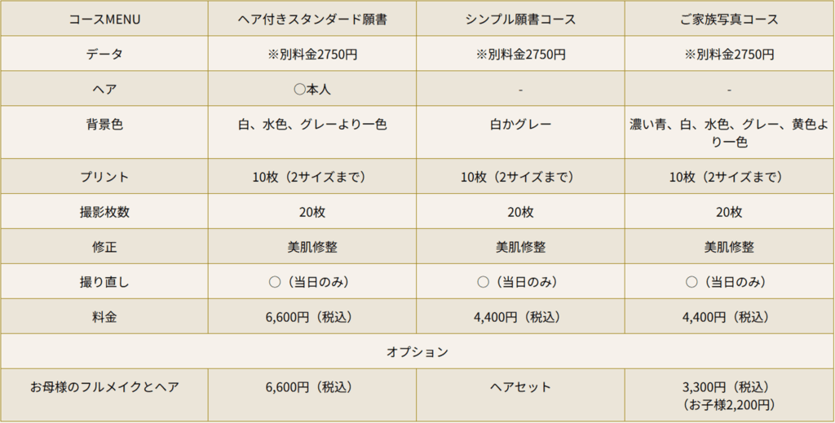The width and height of the screenshot is (835, 423).
Task: Select the 撮り直し row label
Action: [104, 282]
